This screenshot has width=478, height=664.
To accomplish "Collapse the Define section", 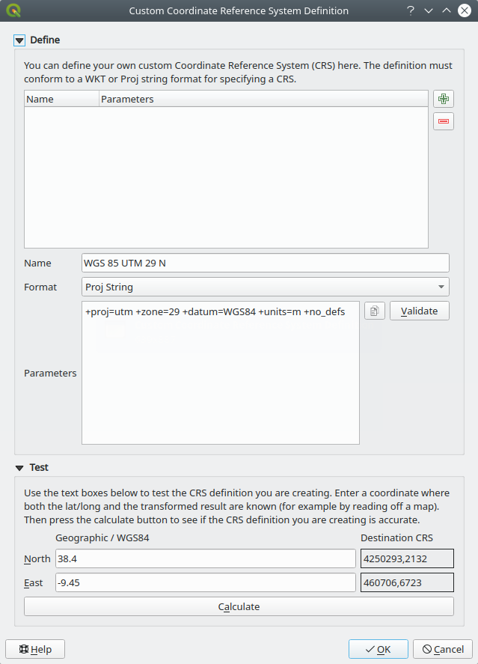I will coord(19,40).
